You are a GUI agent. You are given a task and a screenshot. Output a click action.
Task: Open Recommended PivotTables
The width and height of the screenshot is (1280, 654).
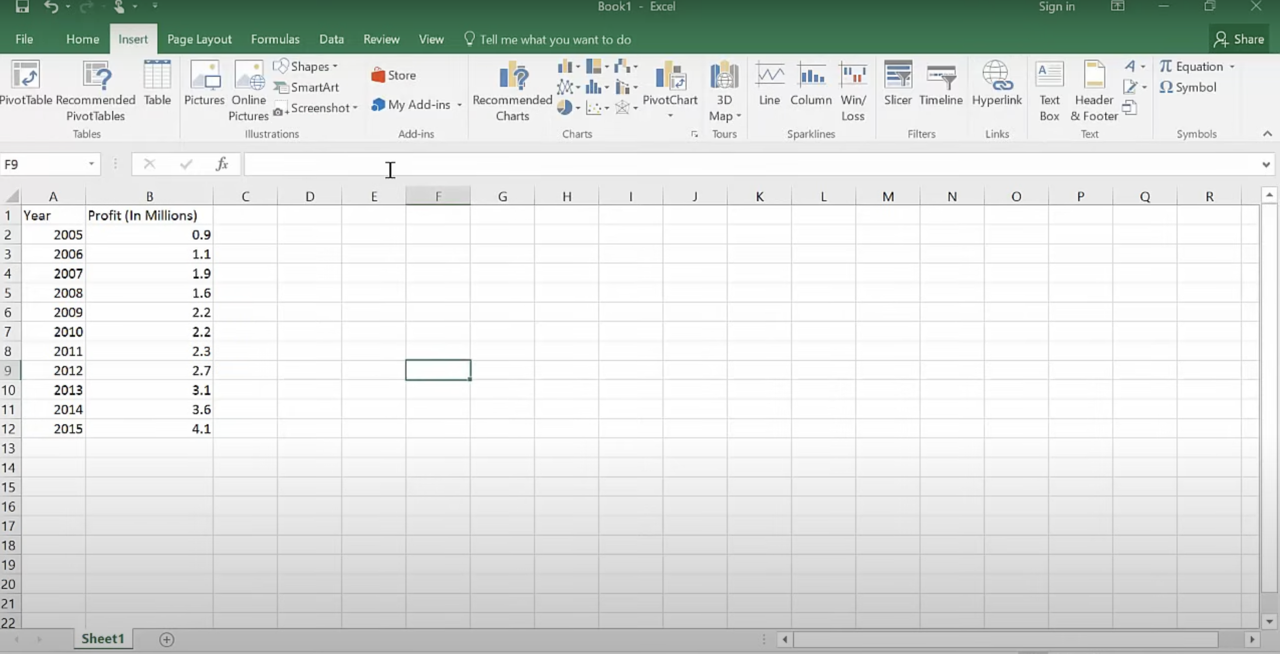pos(95,91)
